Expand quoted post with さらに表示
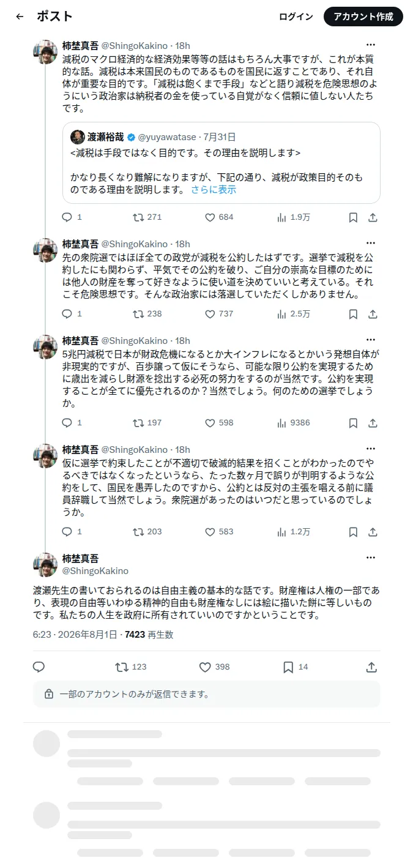The image size is (413, 866). pyautogui.click(x=214, y=190)
